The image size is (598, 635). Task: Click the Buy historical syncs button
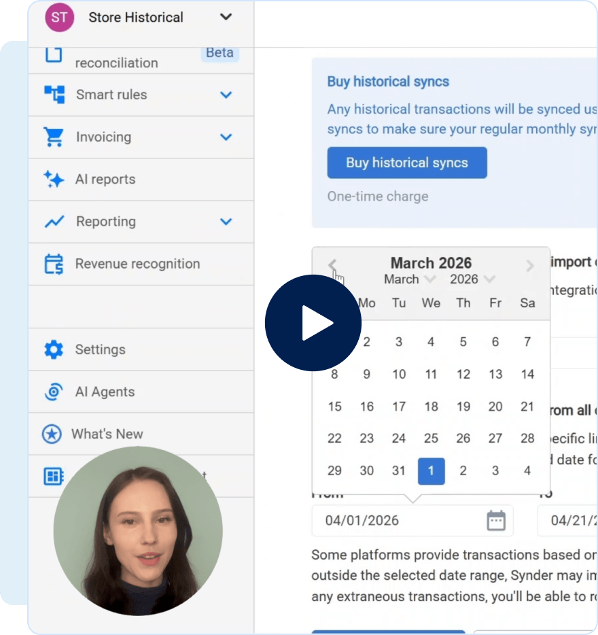(x=407, y=162)
